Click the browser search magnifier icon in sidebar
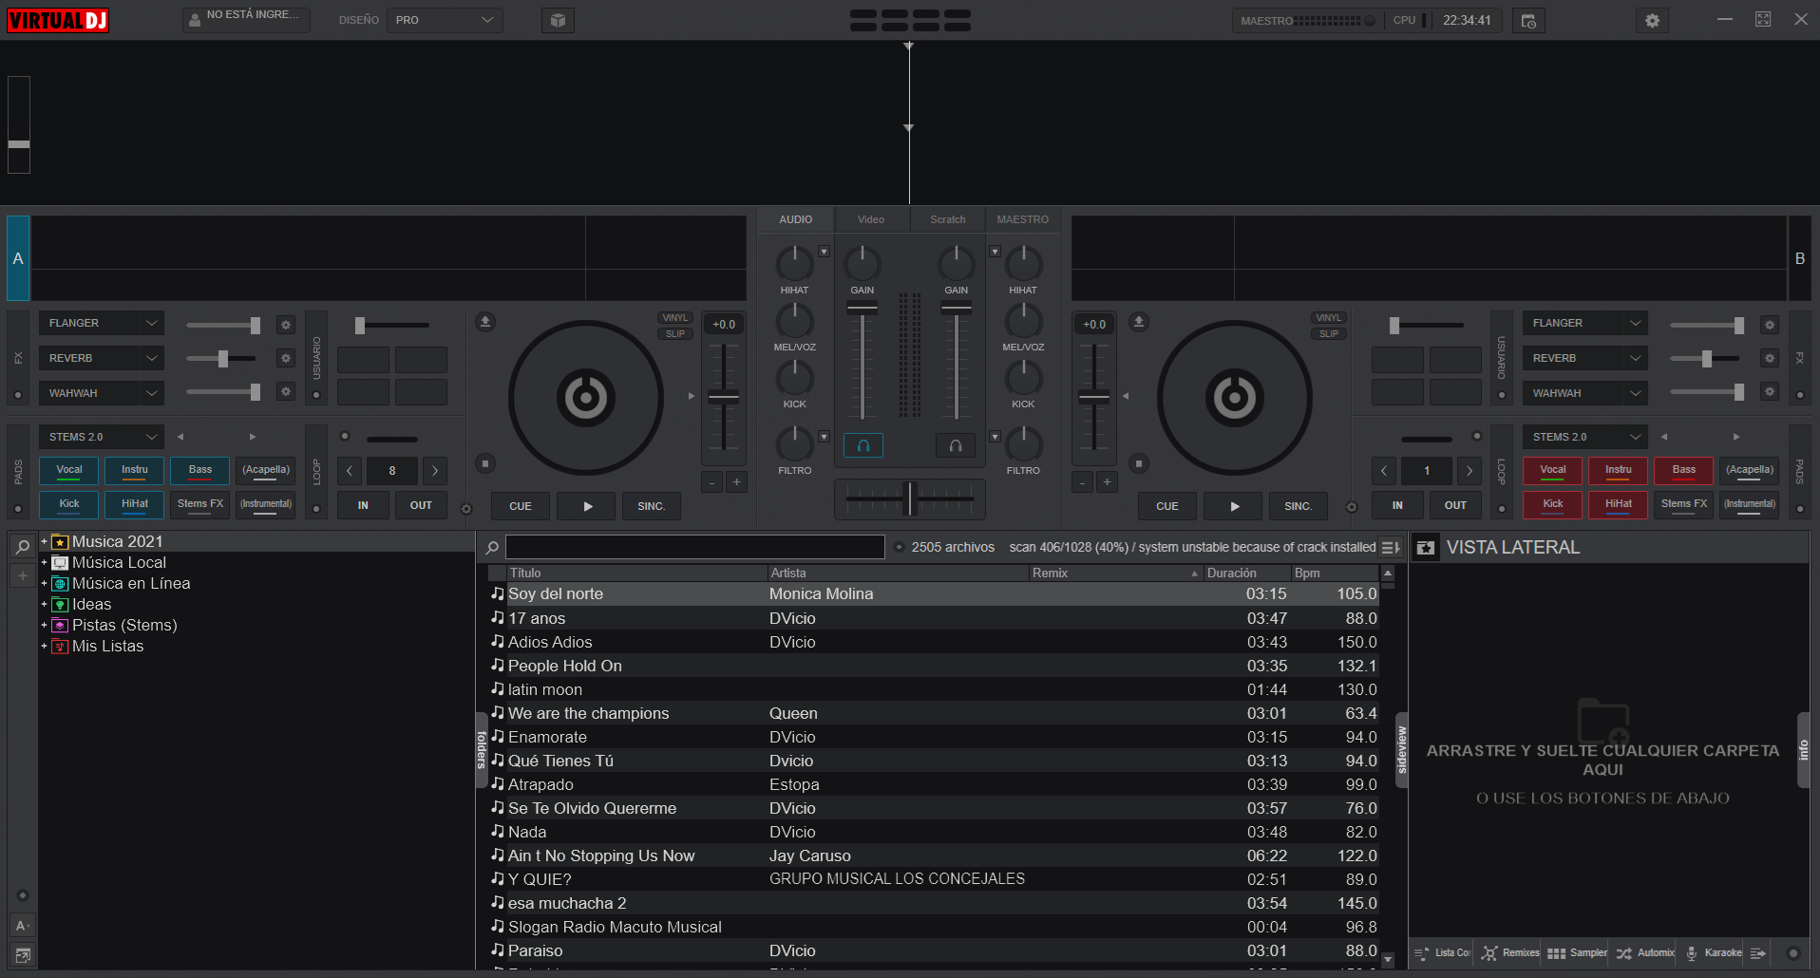The width and height of the screenshot is (1820, 978). tap(23, 547)
